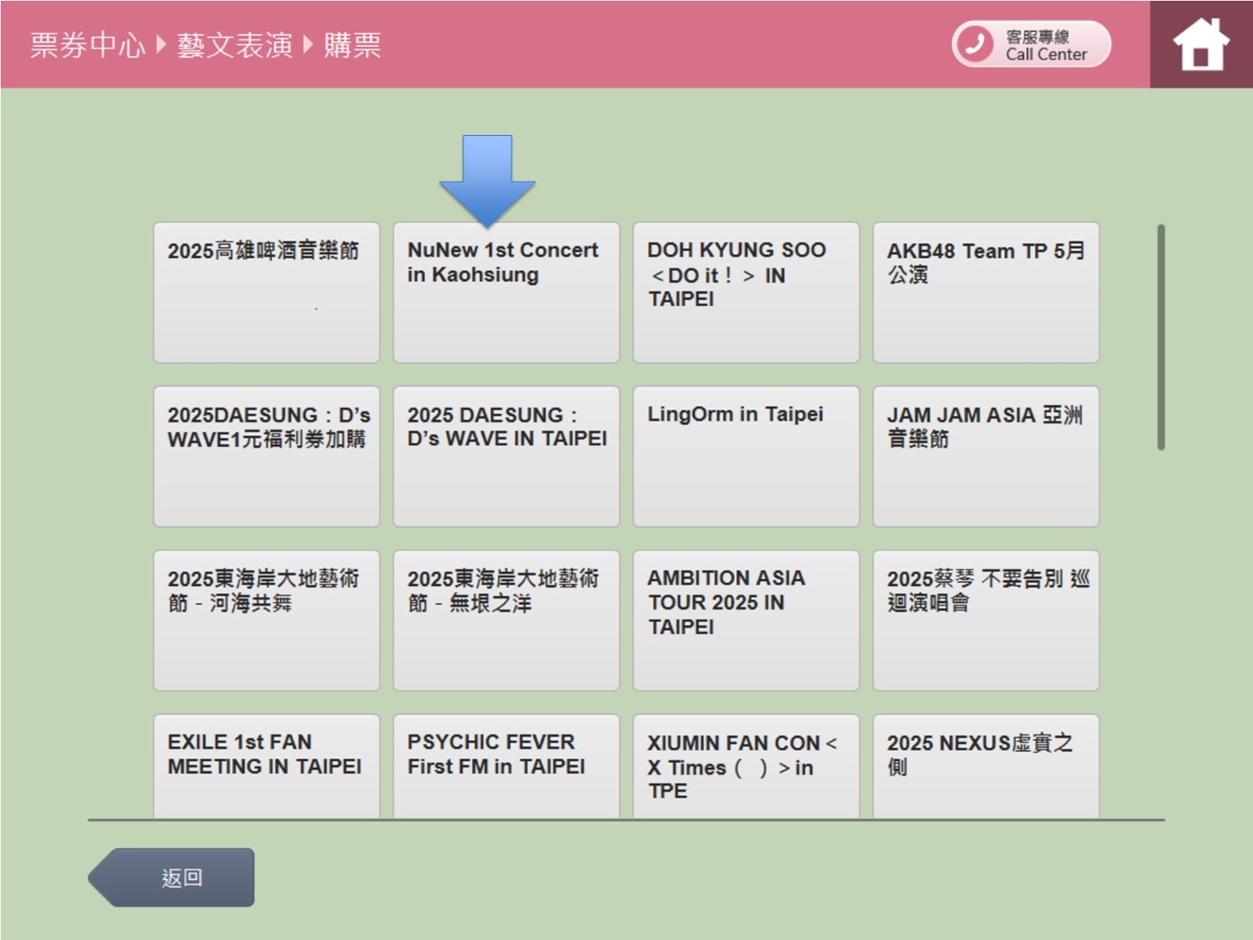Choose LingOrm in Taipei event
This screenshot has height=940, width=1253.
[745, 456]
